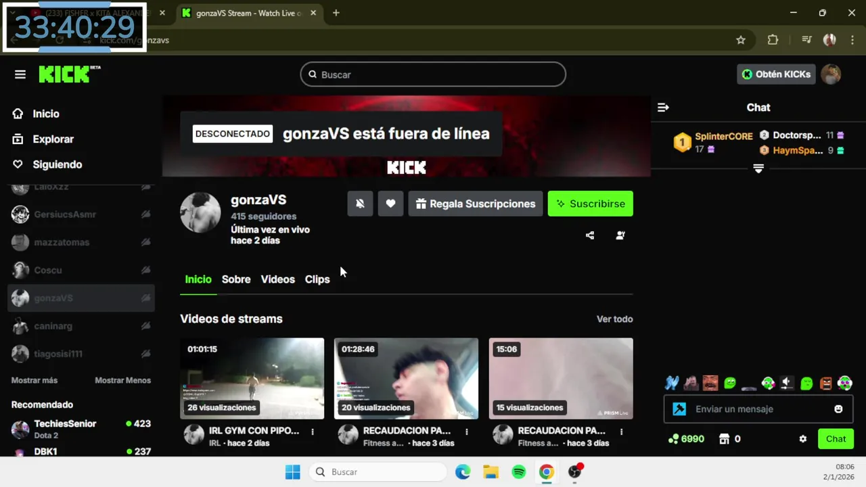Click the green Suscribirse button
Viewport: 866px width, 487px height.
click(x=591, y=204)
